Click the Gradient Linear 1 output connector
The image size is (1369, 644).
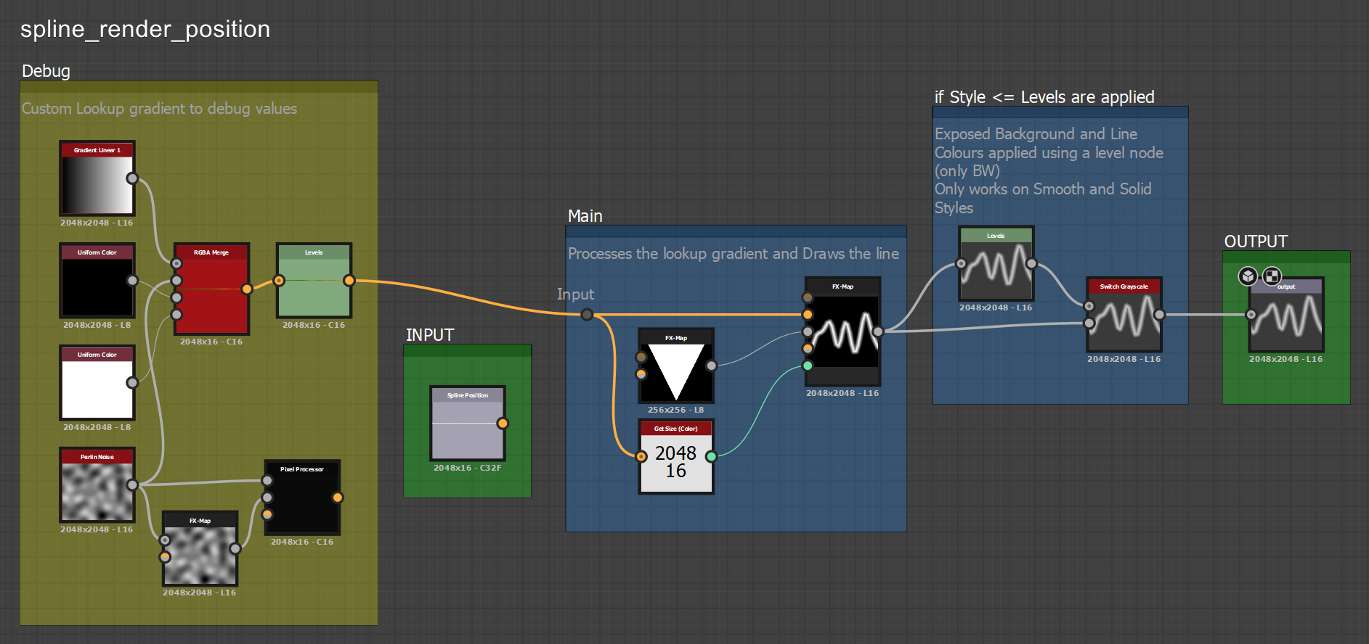[x=132, y=178]
